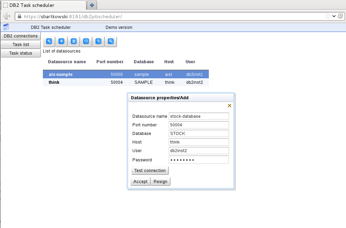
Task: Accept the new datasource settings
Action: [x=140, y=181]
